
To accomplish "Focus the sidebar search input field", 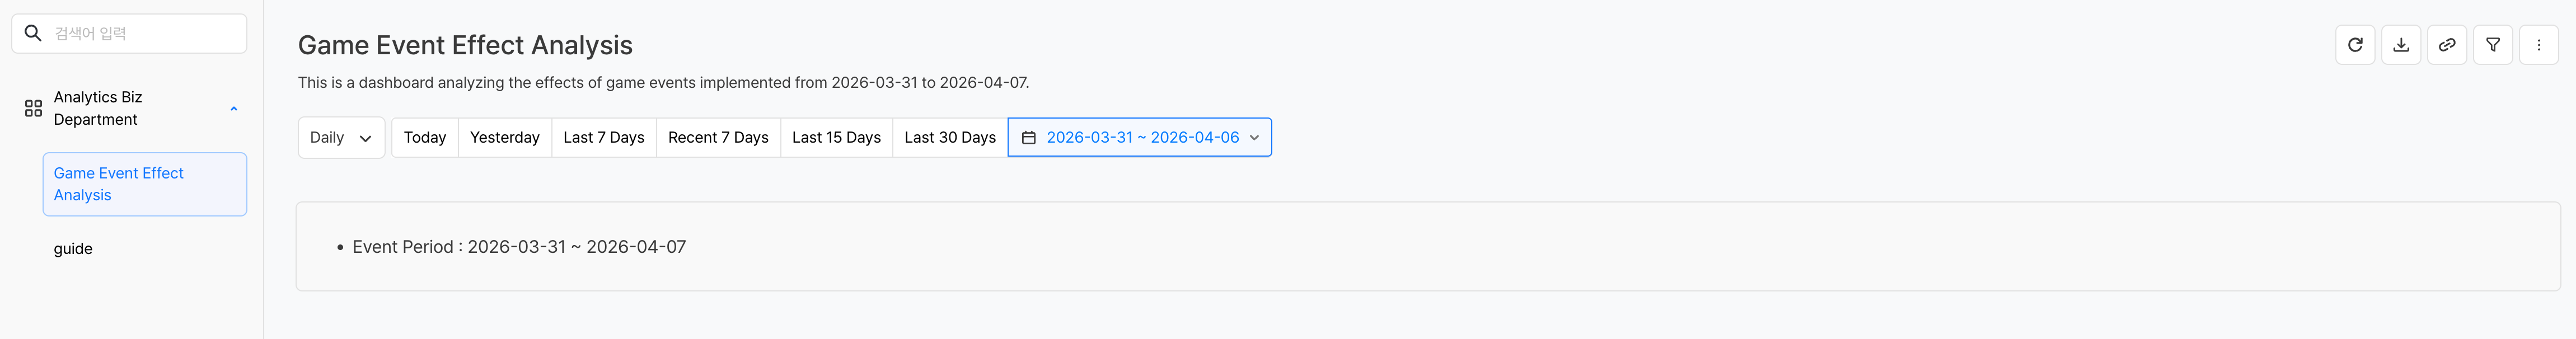I will pyautogui.click(x=145, y=33).
